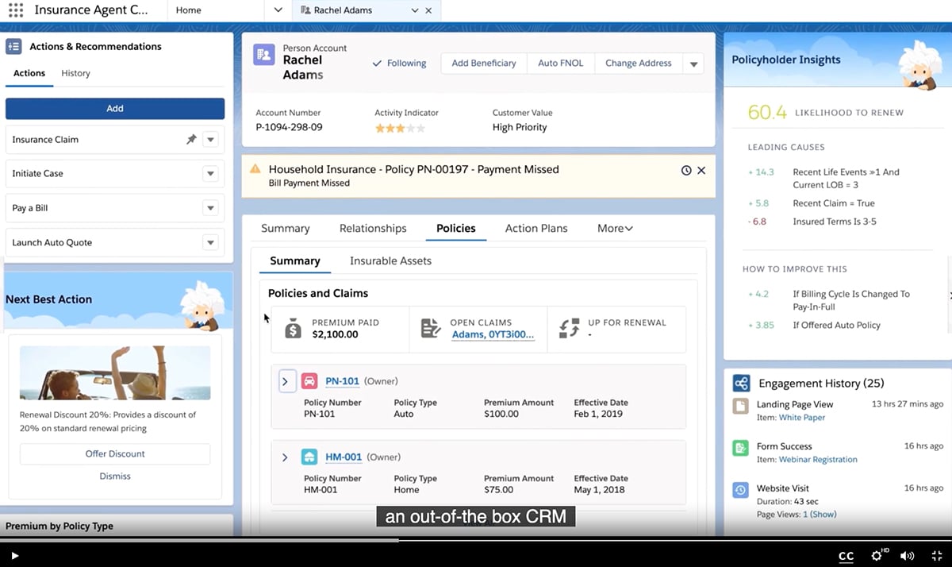Switch to the Relationships tab

[x=372, y=228]
